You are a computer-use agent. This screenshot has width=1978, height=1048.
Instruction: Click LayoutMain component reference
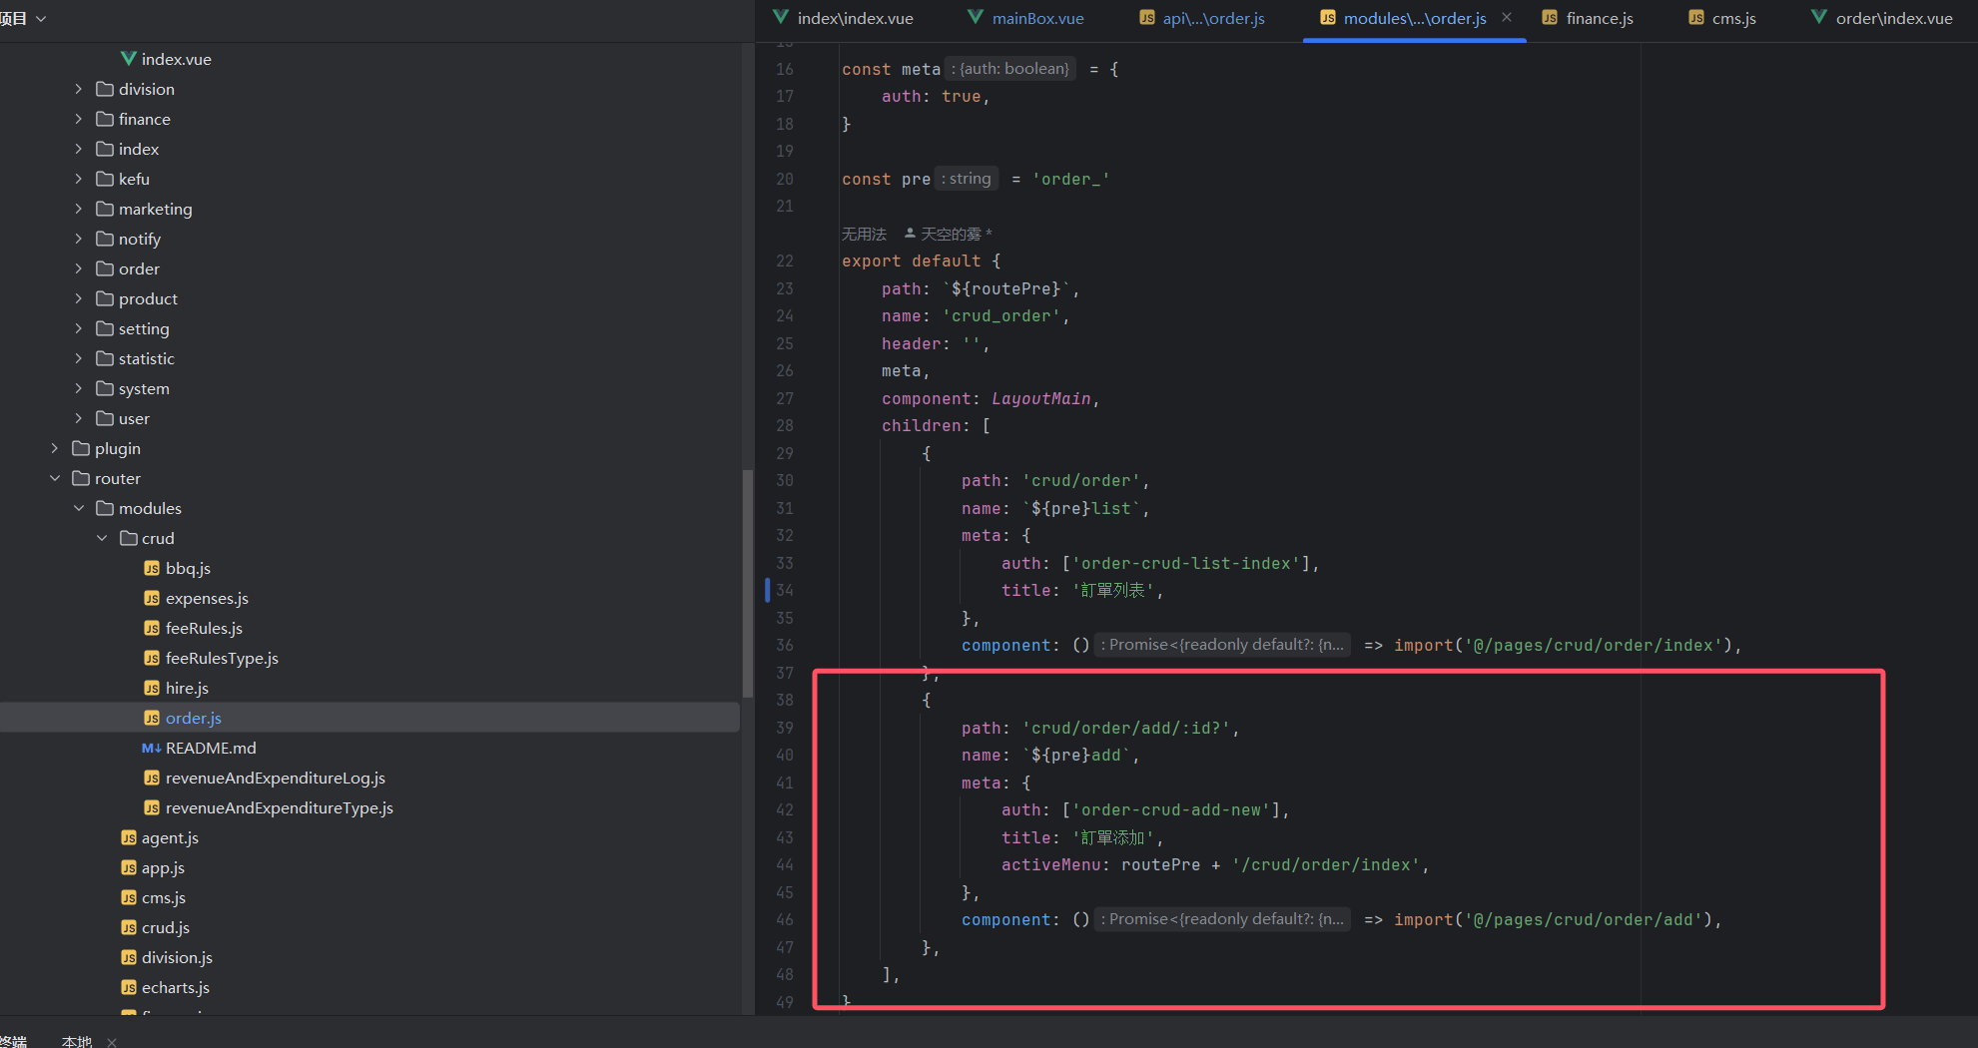pyautogui.click(x=1040, y=398)
